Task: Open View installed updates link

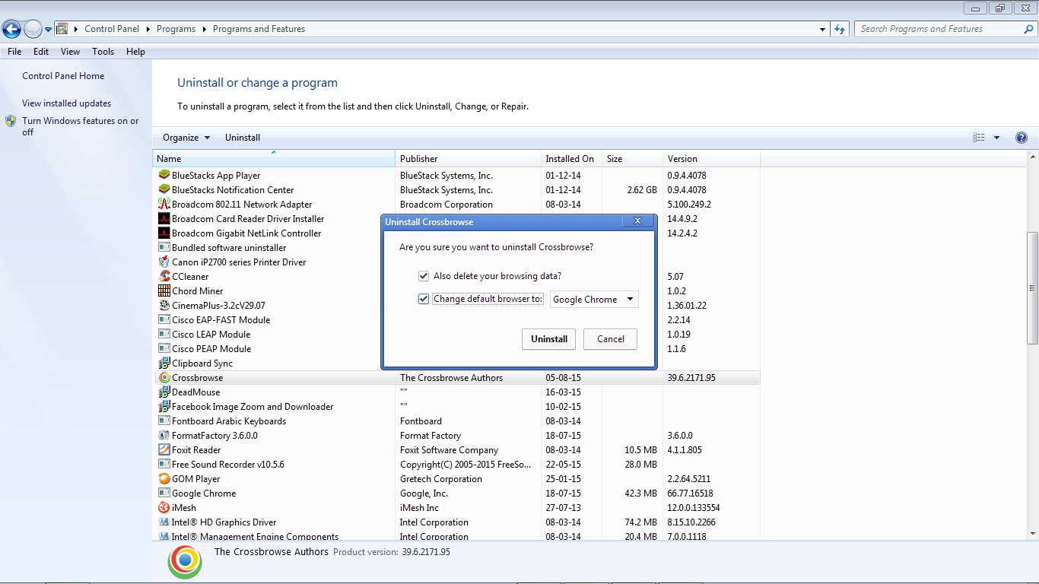Action: 67,103
